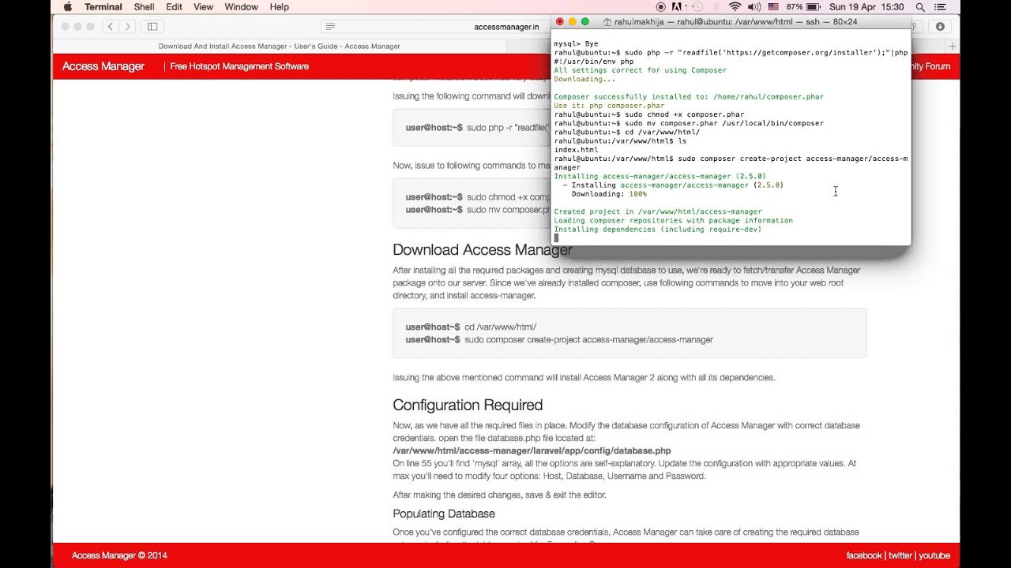Show Safari downloads
The width and height of the screenshot is (1011, 568).
(940, 26)
